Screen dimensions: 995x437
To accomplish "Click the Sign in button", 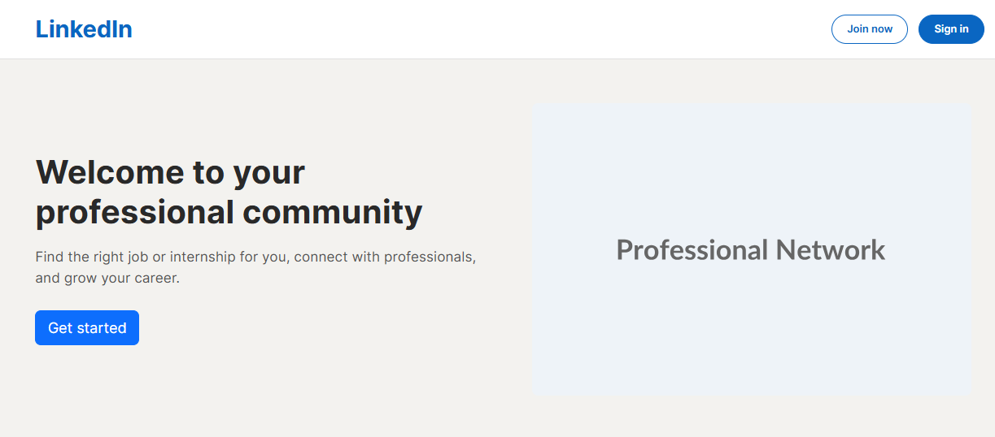I will pos(951,29).
